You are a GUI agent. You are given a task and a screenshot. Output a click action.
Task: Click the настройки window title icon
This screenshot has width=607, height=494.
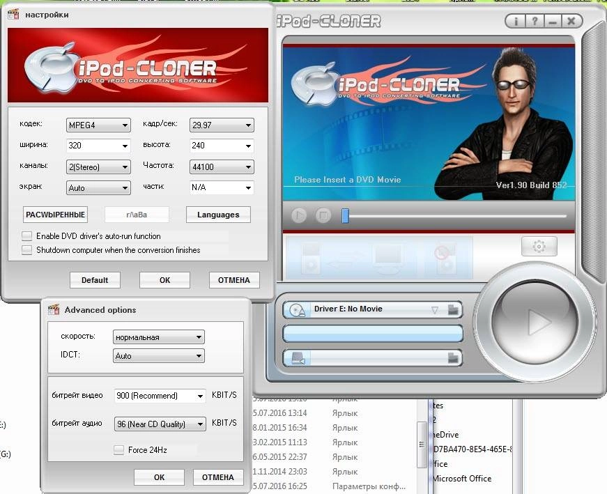click(x=13, y=15)
